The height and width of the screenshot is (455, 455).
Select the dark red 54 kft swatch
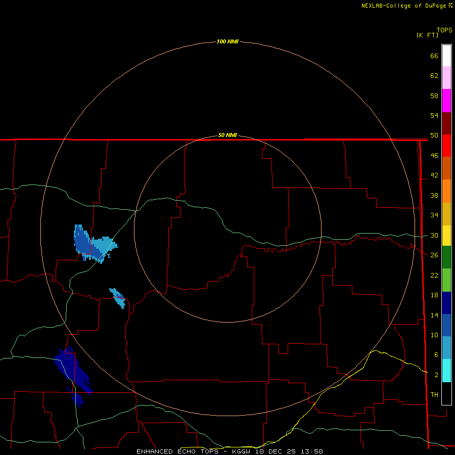pyautogui.click(x=446, y=123)
